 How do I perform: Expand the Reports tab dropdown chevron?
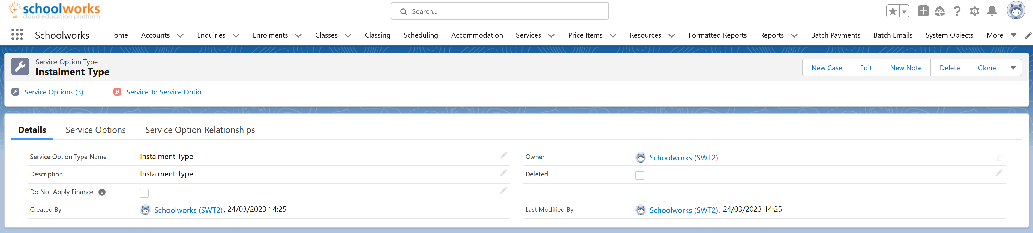pyautogui.click(x=794, y=36)
